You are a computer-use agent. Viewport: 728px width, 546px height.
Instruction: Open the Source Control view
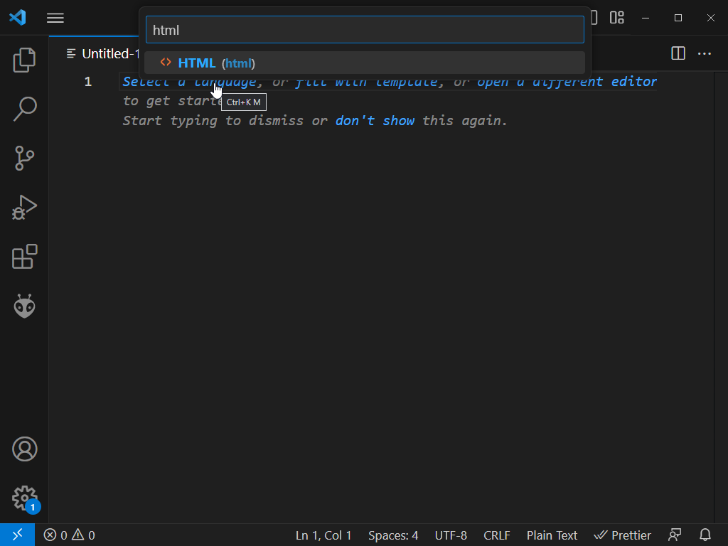[24, 159]
